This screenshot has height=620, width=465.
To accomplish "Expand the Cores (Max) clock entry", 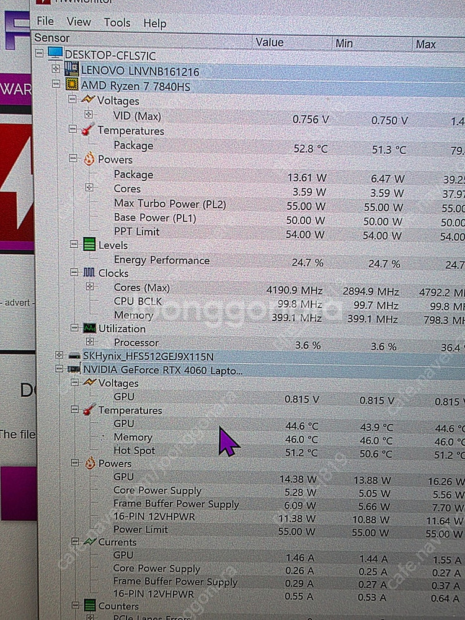I will [x=90, y=286].
